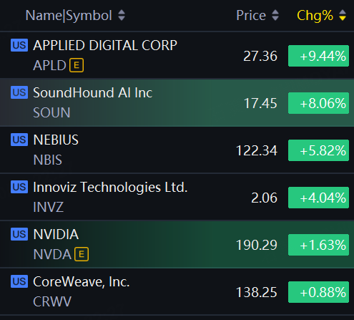Click the US market badge beside NVIDIA
Viewport: 354px width, 320px height.
[19, 234]
